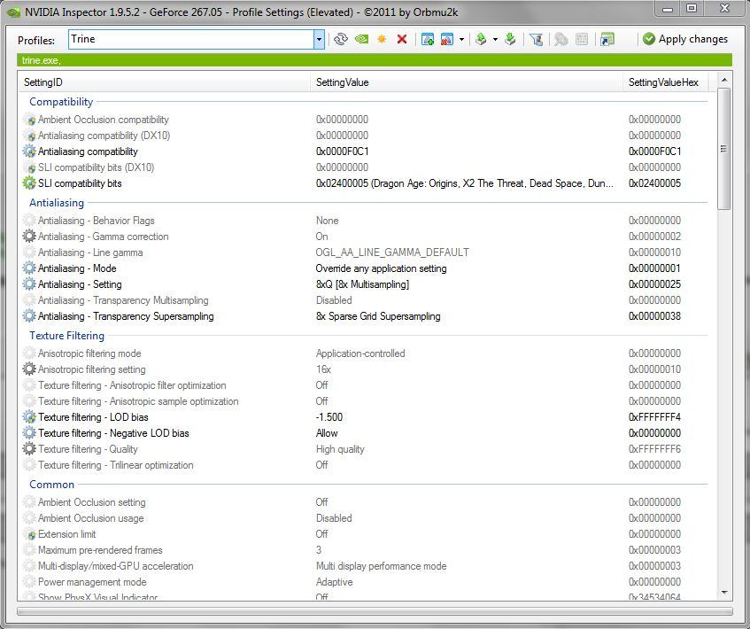Image resolution: width=750 pixels, height=629 pixels.
Task: Select the 'High quality' texture filtering value
Action: tap(340, 449)
